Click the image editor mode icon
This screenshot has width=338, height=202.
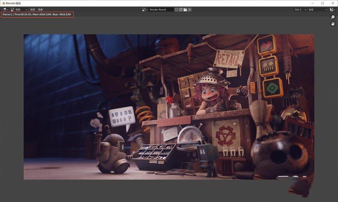click(12, 10)
